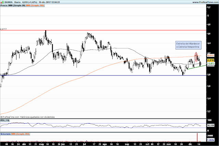Select the Precio panel label
219x146 pixels.
click(x=4, y=5)
